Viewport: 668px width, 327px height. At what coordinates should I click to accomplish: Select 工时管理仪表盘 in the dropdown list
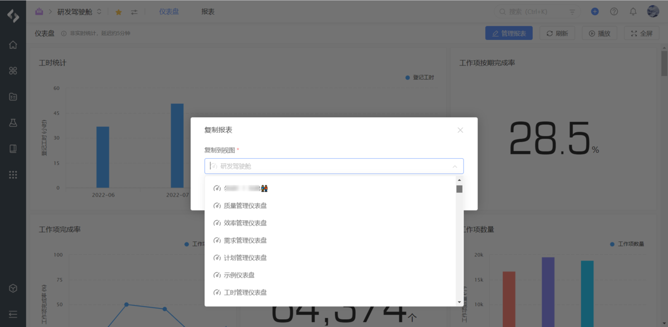pos(330,293)
